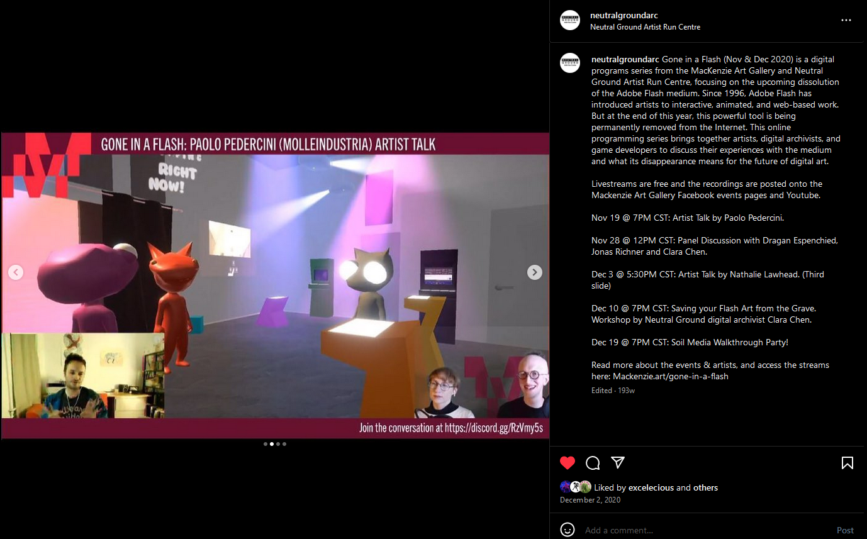Go to the next carousel slide

[x=534, y=272]
